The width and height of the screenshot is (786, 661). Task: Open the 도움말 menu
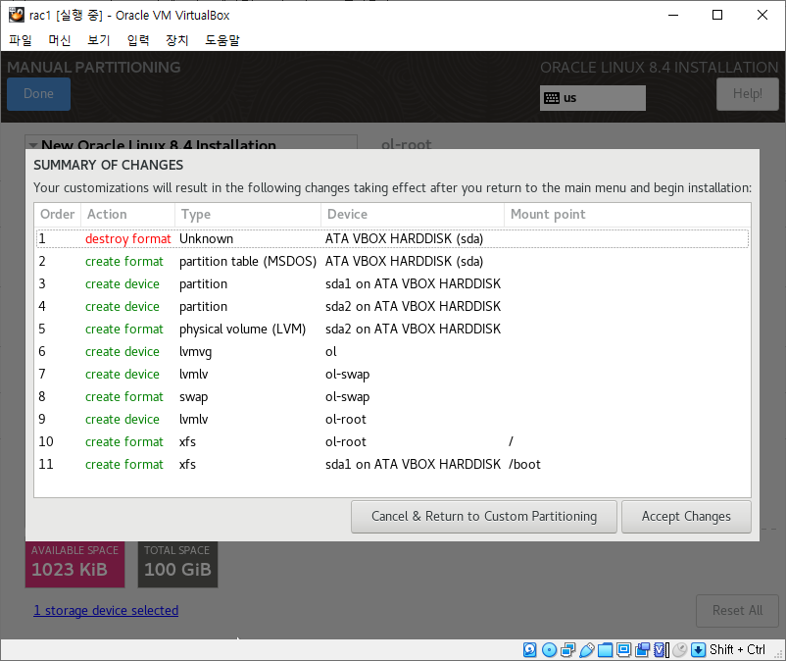tap(222, 40)
